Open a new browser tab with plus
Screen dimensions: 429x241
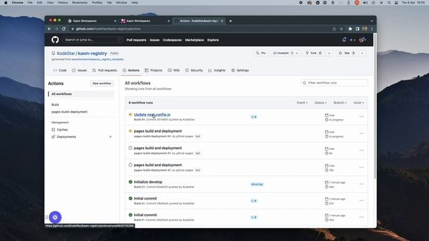(x=231, y=21)
